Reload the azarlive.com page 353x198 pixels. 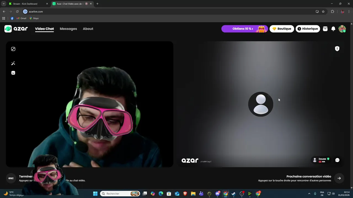[x=17, y=12]
